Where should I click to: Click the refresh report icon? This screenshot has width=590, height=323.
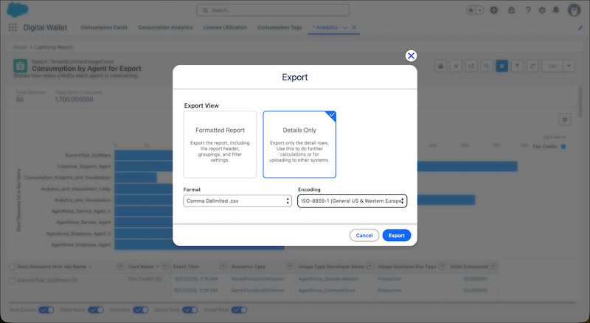pyautogui.click(x=532, y=66)
